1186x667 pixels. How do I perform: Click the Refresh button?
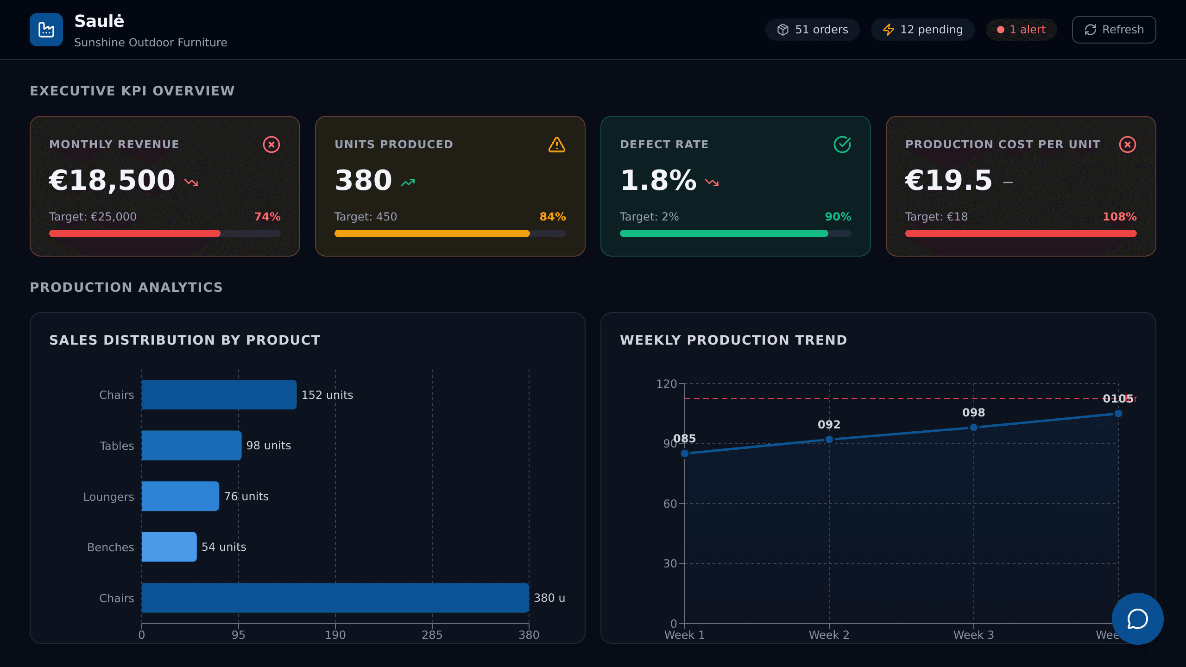pos(1114,30)
